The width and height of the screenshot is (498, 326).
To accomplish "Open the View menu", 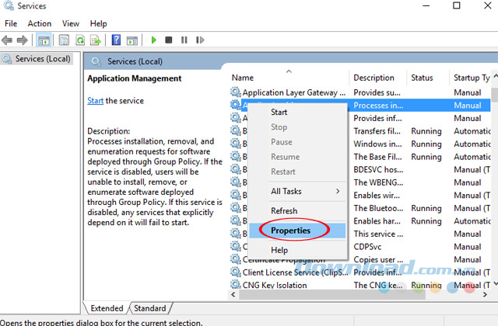I will click(71, 24).
